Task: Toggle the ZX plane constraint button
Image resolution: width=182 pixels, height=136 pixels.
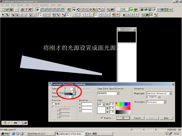Action: coord(100,15)
